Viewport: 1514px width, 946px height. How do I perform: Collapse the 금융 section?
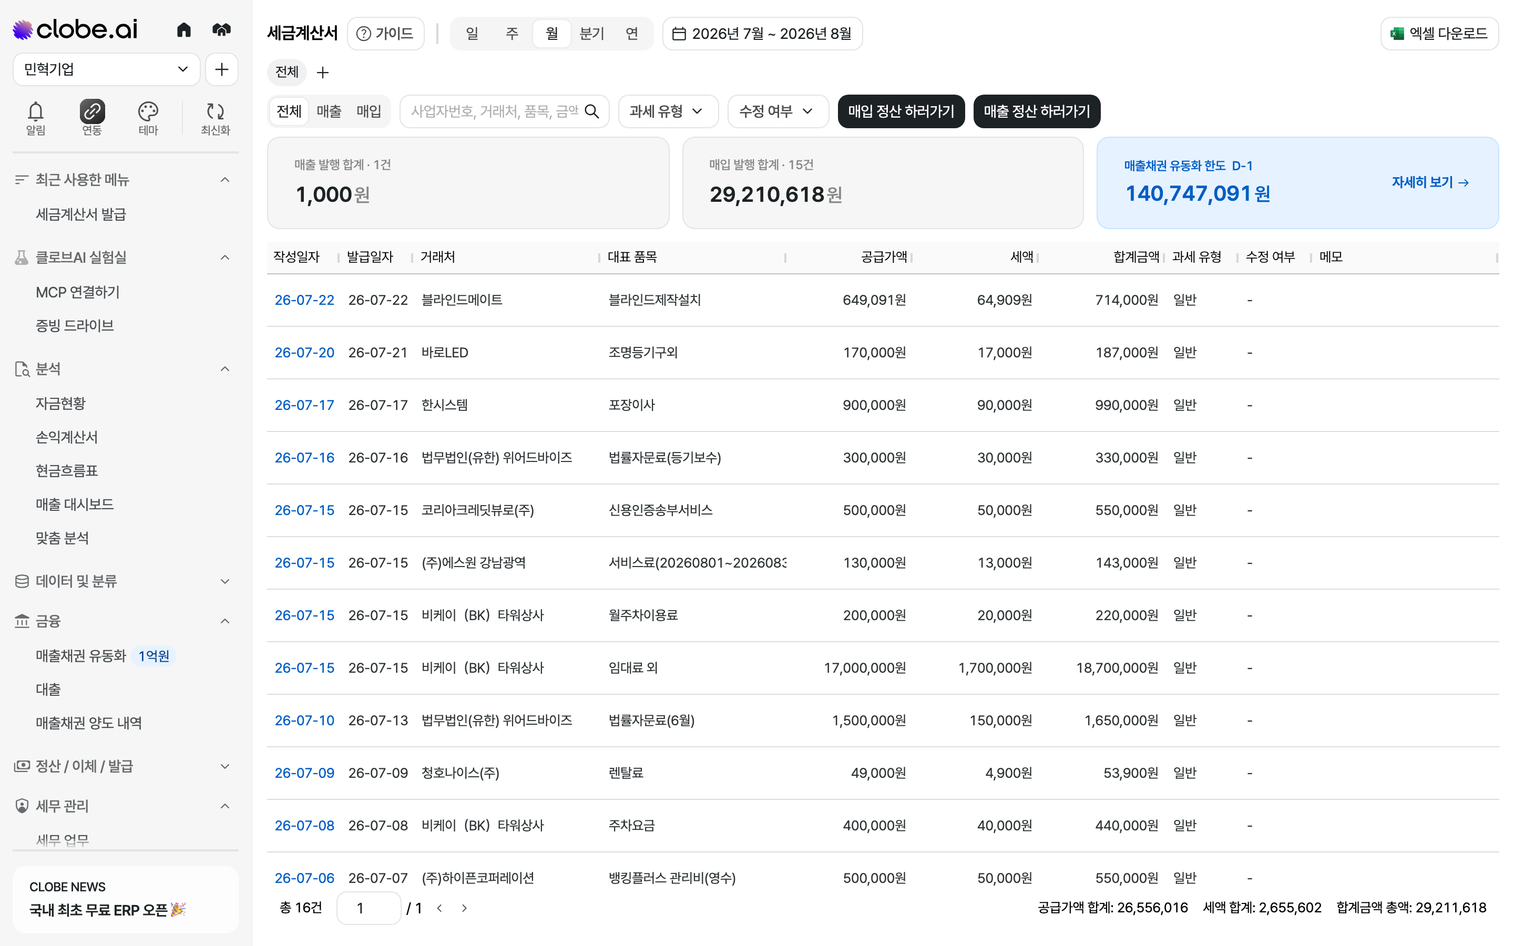pyautogui.click(x=225, y=621)
